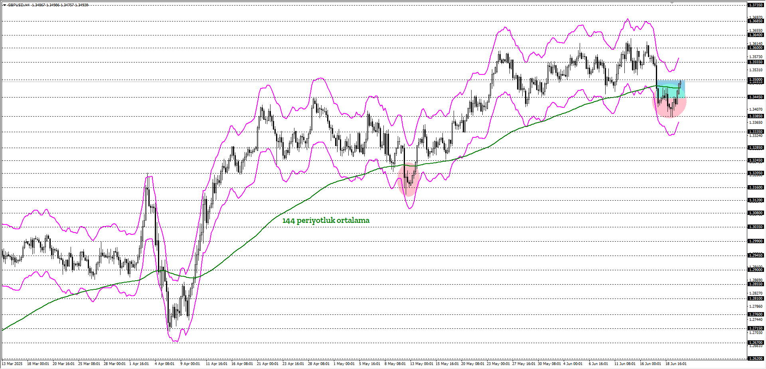This screenshot has width=766, height=369.
Task: Click the 1.28690 price scale value
Action: click(756, 280)
